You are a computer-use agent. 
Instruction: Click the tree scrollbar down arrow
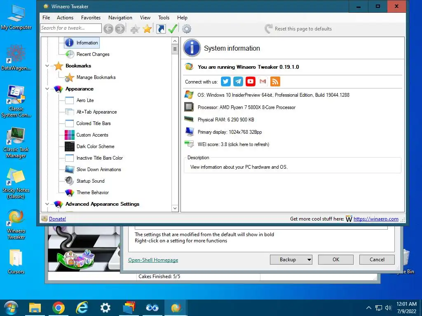[175, 208]
